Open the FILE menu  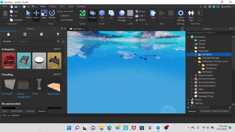[5, 7]
